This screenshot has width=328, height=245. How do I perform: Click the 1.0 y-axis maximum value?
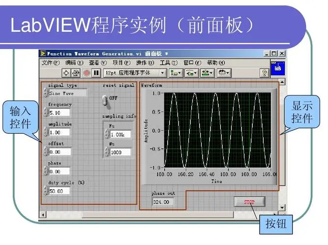pos(156,93)
